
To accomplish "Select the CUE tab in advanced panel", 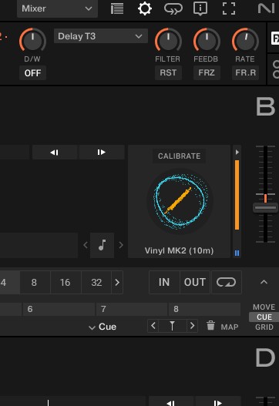I will [264, 317].
